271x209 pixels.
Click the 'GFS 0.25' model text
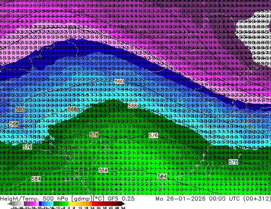(121, 198)
